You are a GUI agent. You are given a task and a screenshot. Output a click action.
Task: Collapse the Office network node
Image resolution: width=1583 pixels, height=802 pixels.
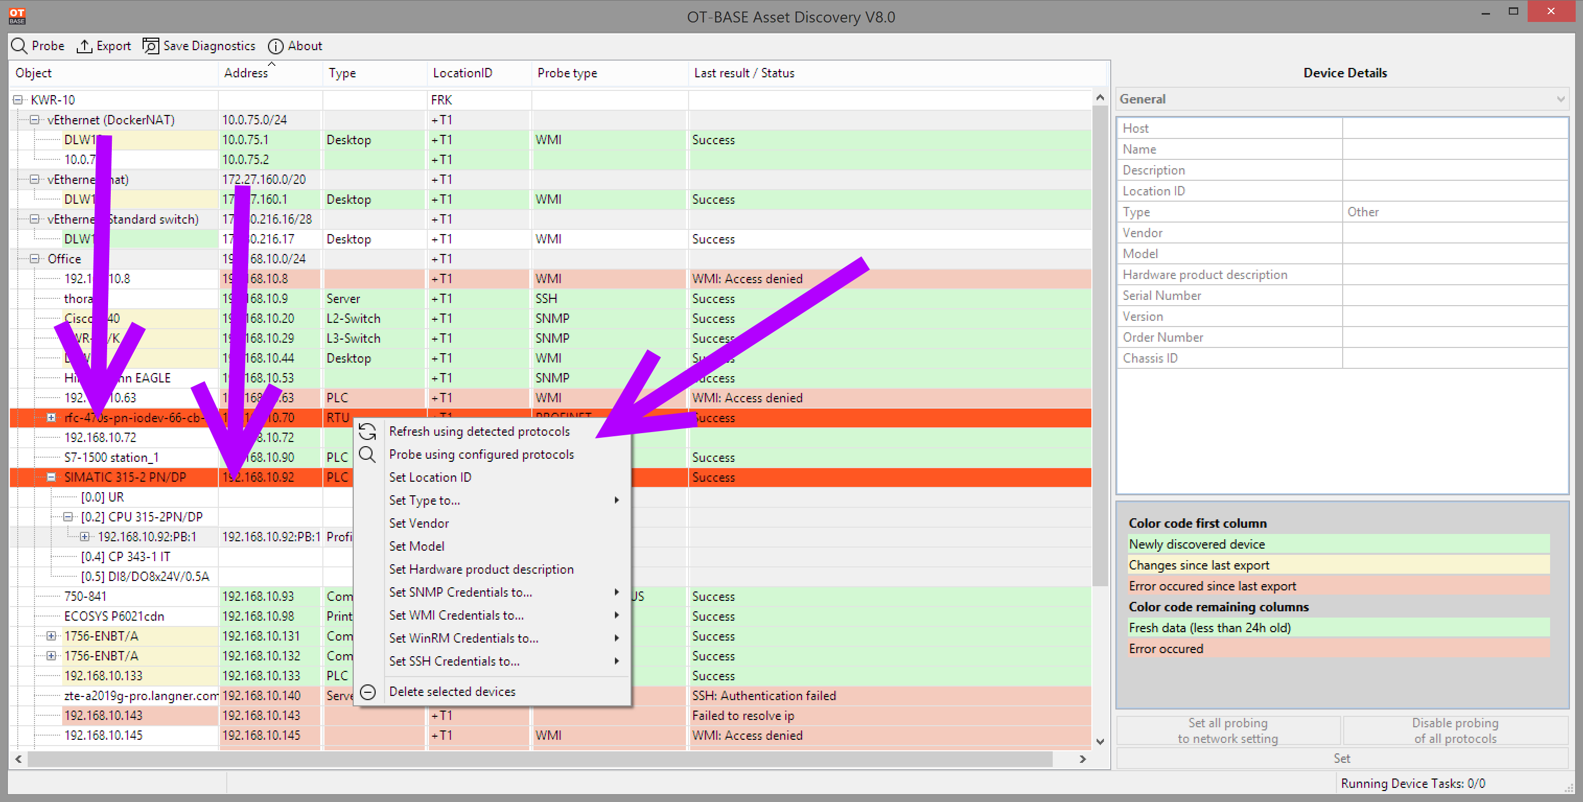(x=34, y=259)
